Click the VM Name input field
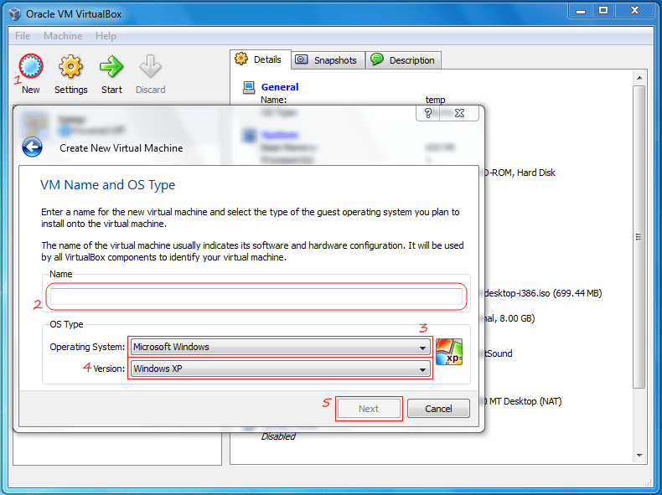Image resolution: width=662 pixels, height=495 pixels. coord(256,296)
